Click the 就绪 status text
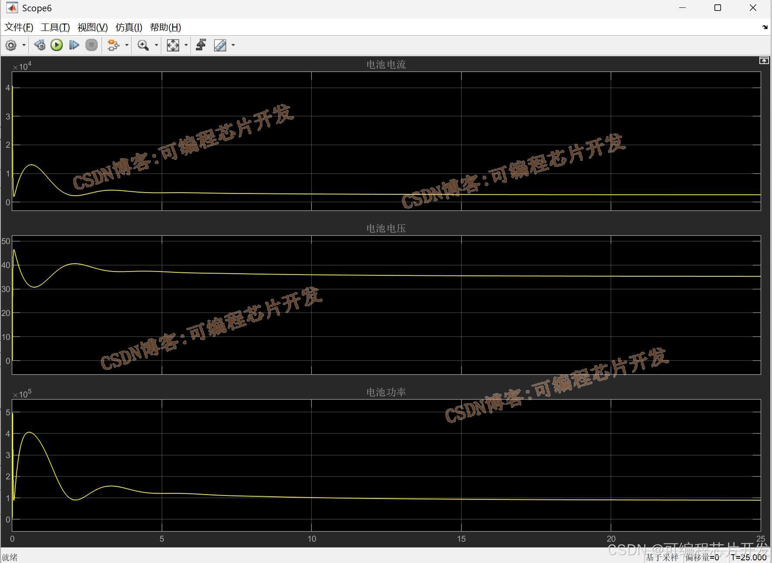Screen dimensions: 772x563 click(10, 557)
